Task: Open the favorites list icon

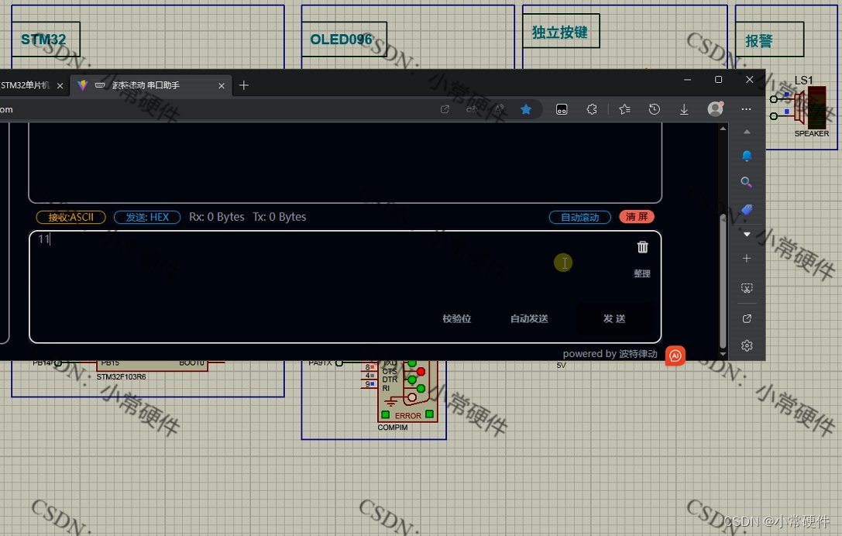Action: pos(624,109)
